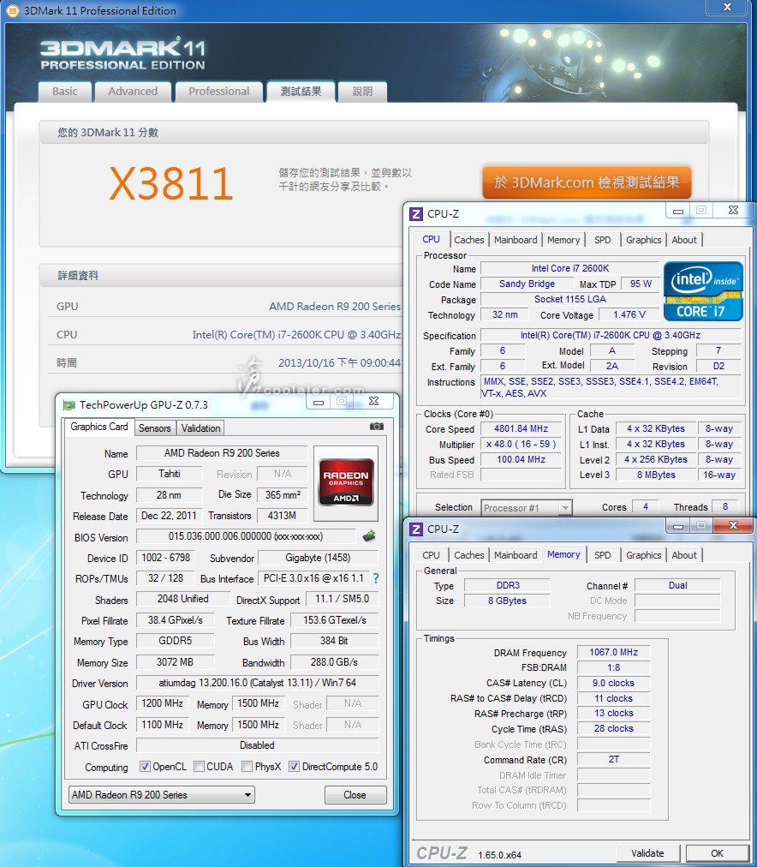Open the AMD Radeon R9 200 Series dropdown

[x=162, y=794]
